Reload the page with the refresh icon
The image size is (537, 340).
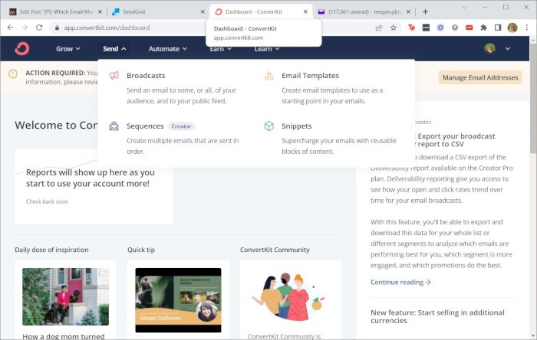pyautogui.click(x=39, y=28)
